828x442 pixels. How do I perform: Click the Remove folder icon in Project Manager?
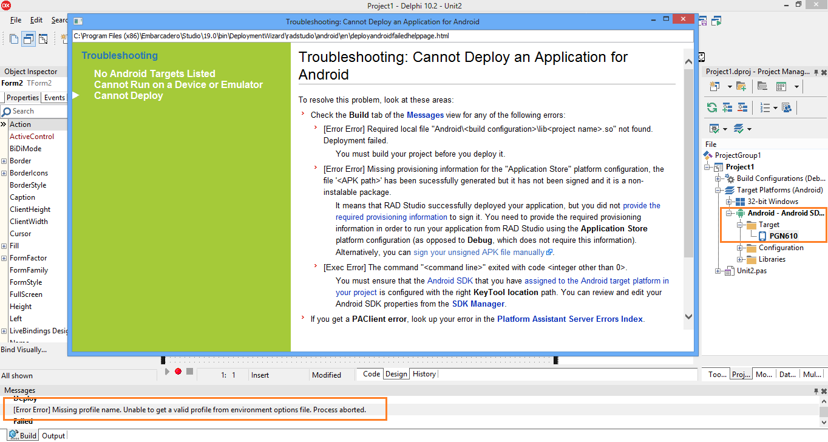click(762, 86)
